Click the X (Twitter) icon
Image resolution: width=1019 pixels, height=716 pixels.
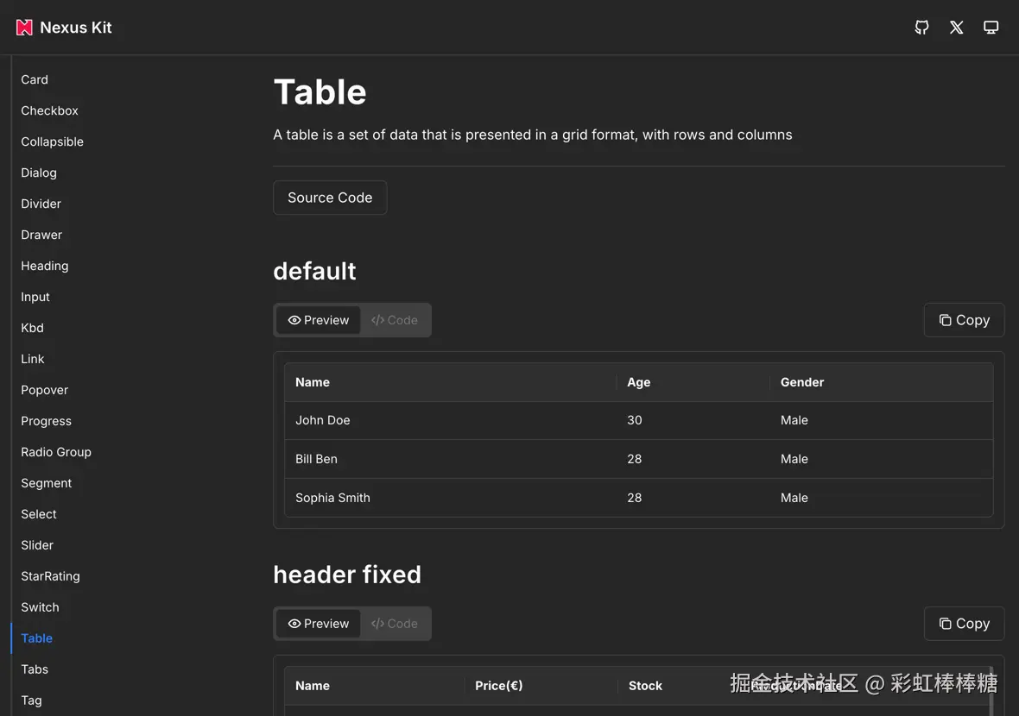(956, 28)
